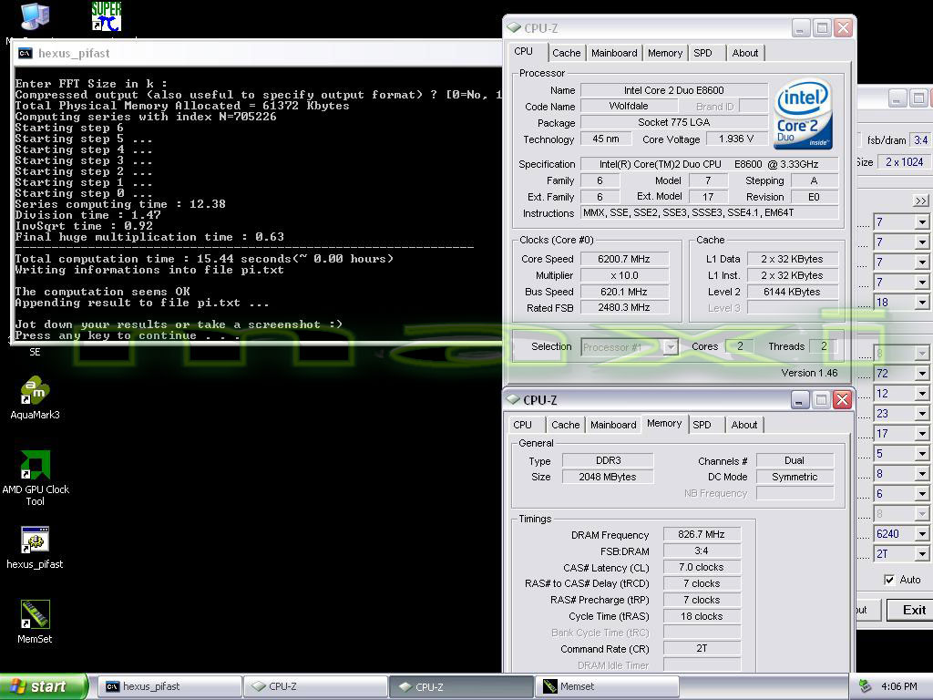Launch the AMD GPU Clock Tool shortcut

(36, 478)
